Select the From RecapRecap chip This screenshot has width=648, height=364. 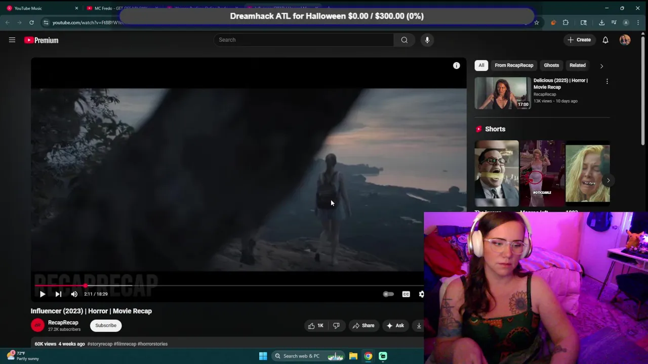pos(514,65)
